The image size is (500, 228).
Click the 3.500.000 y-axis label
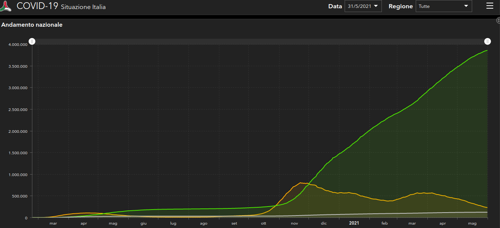coord(18,66)
